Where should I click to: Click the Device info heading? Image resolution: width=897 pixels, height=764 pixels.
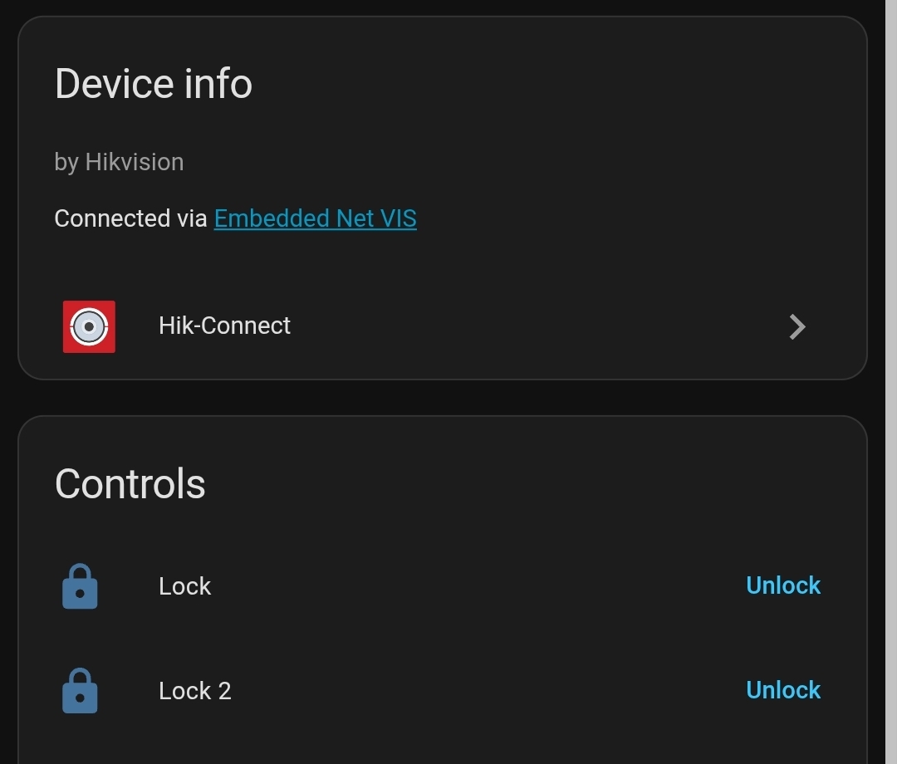(x=154, y=84)
